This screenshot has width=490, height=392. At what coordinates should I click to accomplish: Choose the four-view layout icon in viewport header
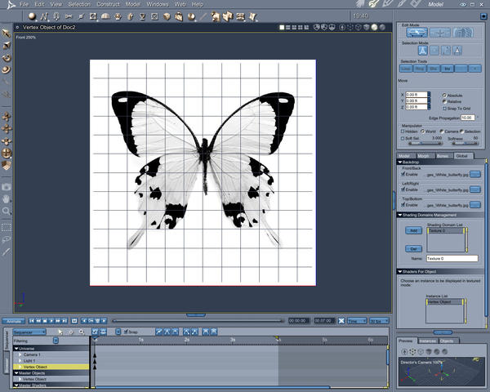(301, 28)
